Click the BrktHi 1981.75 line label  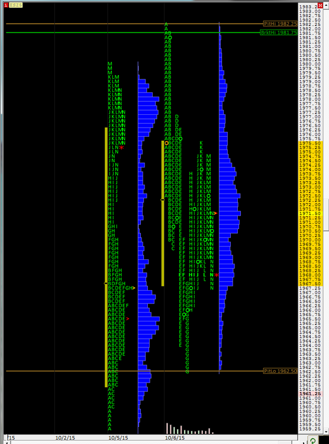(x=279, y=33)
